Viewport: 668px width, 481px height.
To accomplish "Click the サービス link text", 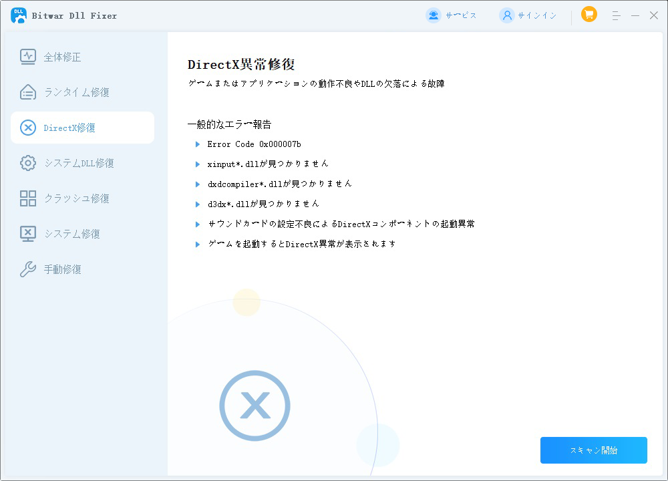I will (461, 16).
